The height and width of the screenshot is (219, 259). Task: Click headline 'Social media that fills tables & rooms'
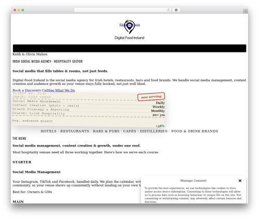tap(60, 71)
